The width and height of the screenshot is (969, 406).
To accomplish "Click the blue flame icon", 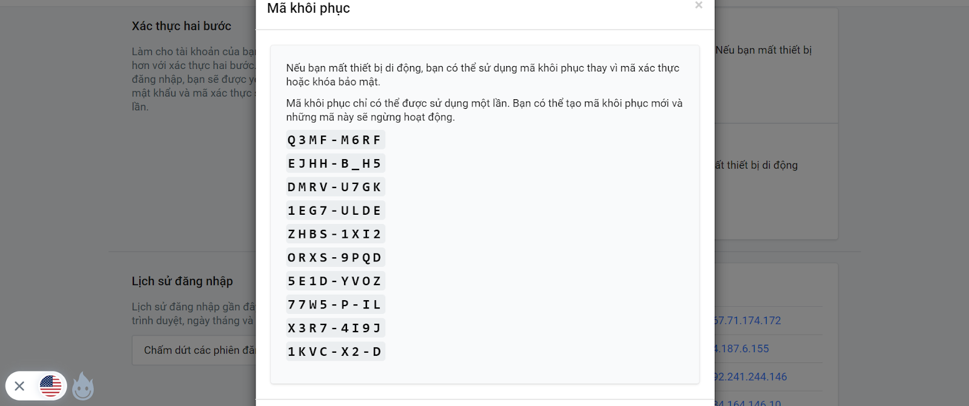I will 83,387.
